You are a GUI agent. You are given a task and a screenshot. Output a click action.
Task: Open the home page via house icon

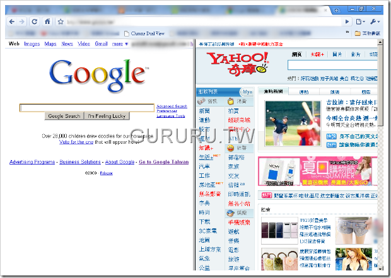coord(47,21)
